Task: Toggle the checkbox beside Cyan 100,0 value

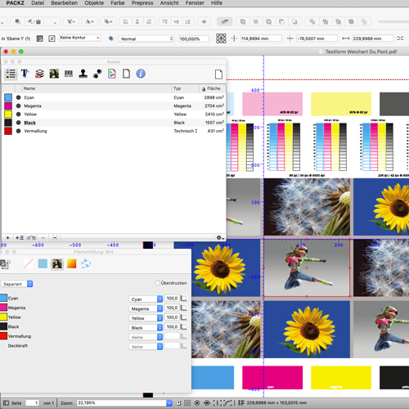Action: [184, 299]
